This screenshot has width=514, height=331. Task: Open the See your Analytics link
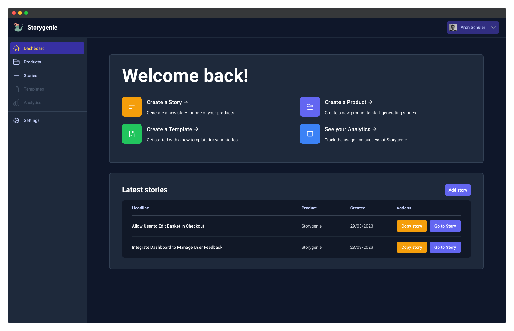coord(350,129)
